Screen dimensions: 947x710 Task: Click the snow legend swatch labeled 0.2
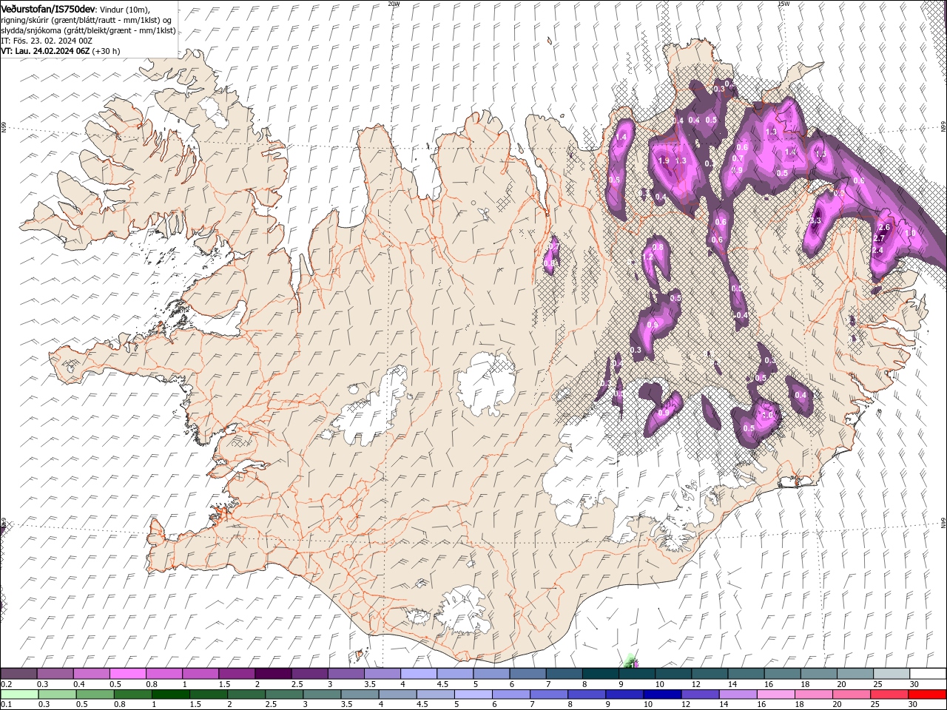click(x=18, y=674)
